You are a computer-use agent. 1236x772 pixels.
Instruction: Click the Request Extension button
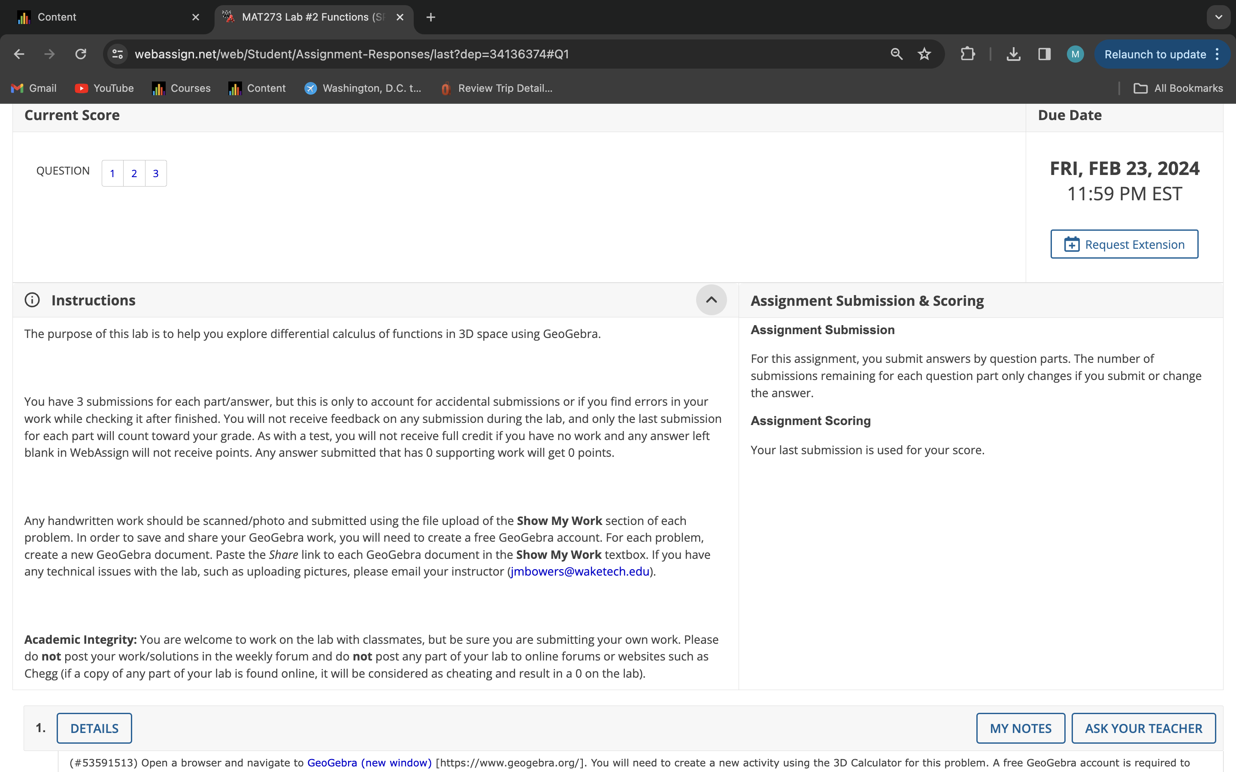pos(1124,244)
